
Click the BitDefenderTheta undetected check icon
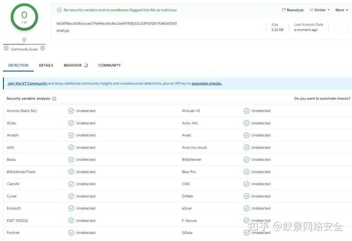(71, 172)
